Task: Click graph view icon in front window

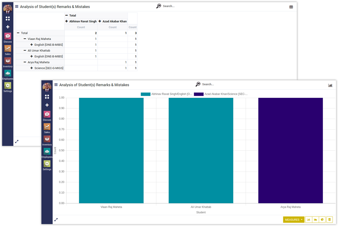Action: (330, 85)
